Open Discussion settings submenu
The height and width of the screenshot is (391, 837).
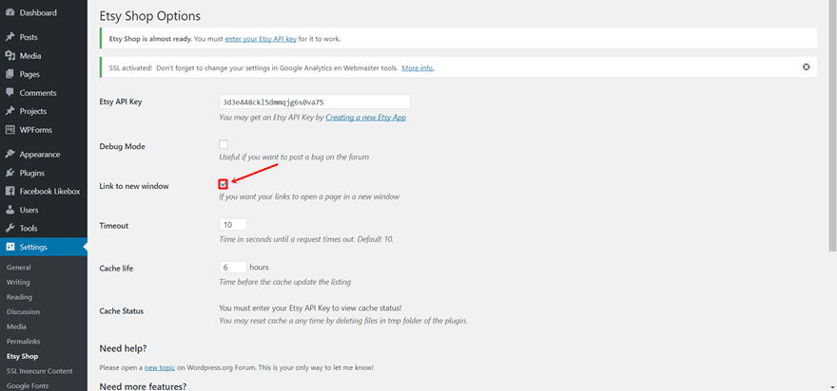click(x=23, y=311)
